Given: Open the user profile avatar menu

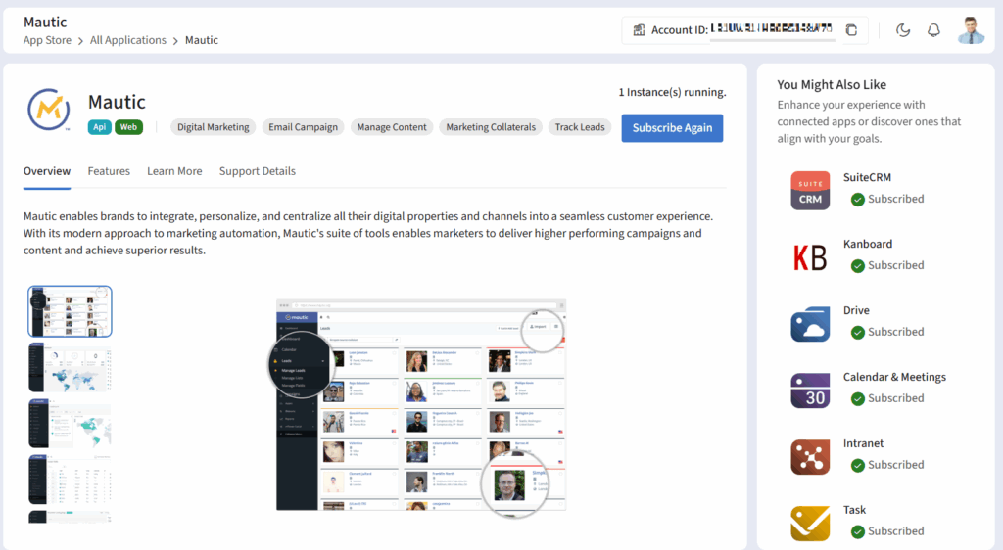Looking at the screenshot, I should [x=971, y=30].
